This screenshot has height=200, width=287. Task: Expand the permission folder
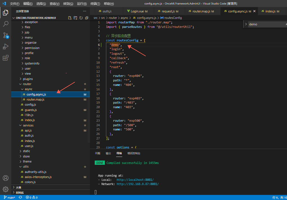pos(51,48)
